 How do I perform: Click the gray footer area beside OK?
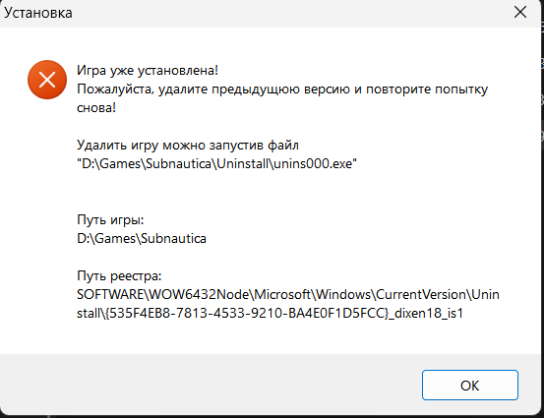[x=209, y=385]
